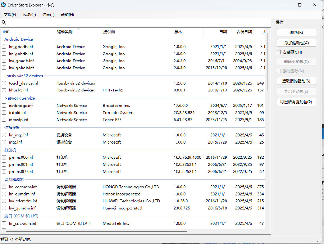
Task: Collapse the Android Device group header
Action: coord(19,39)
